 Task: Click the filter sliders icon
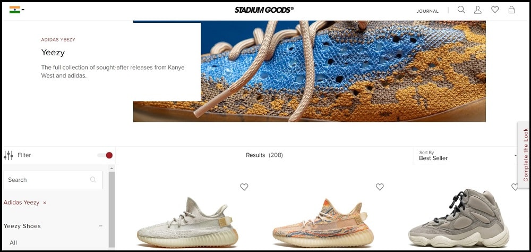8,155
